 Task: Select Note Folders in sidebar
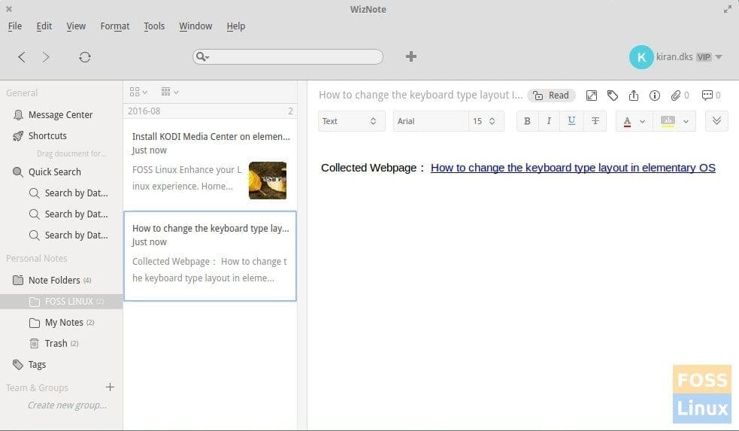click(54, 280)
